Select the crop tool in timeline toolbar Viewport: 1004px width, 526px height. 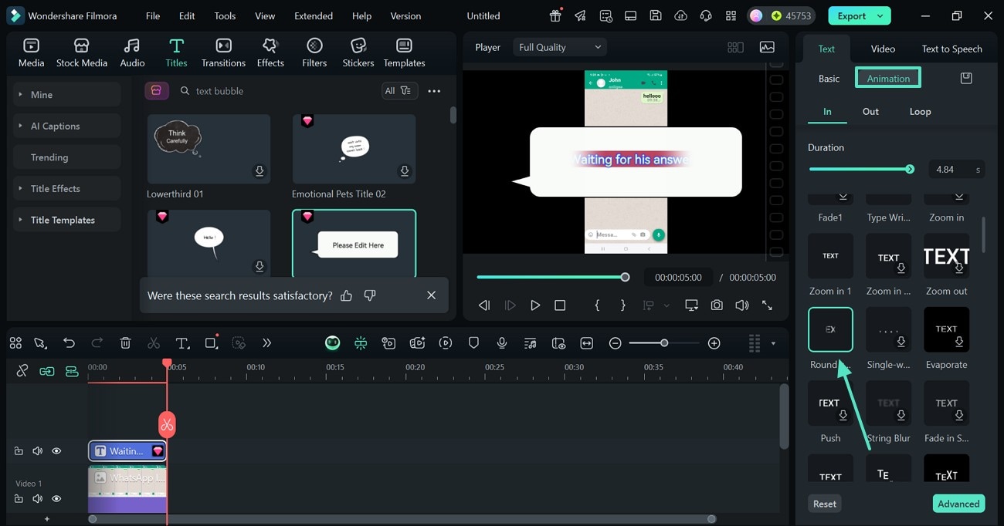click(x=211, y=343)
